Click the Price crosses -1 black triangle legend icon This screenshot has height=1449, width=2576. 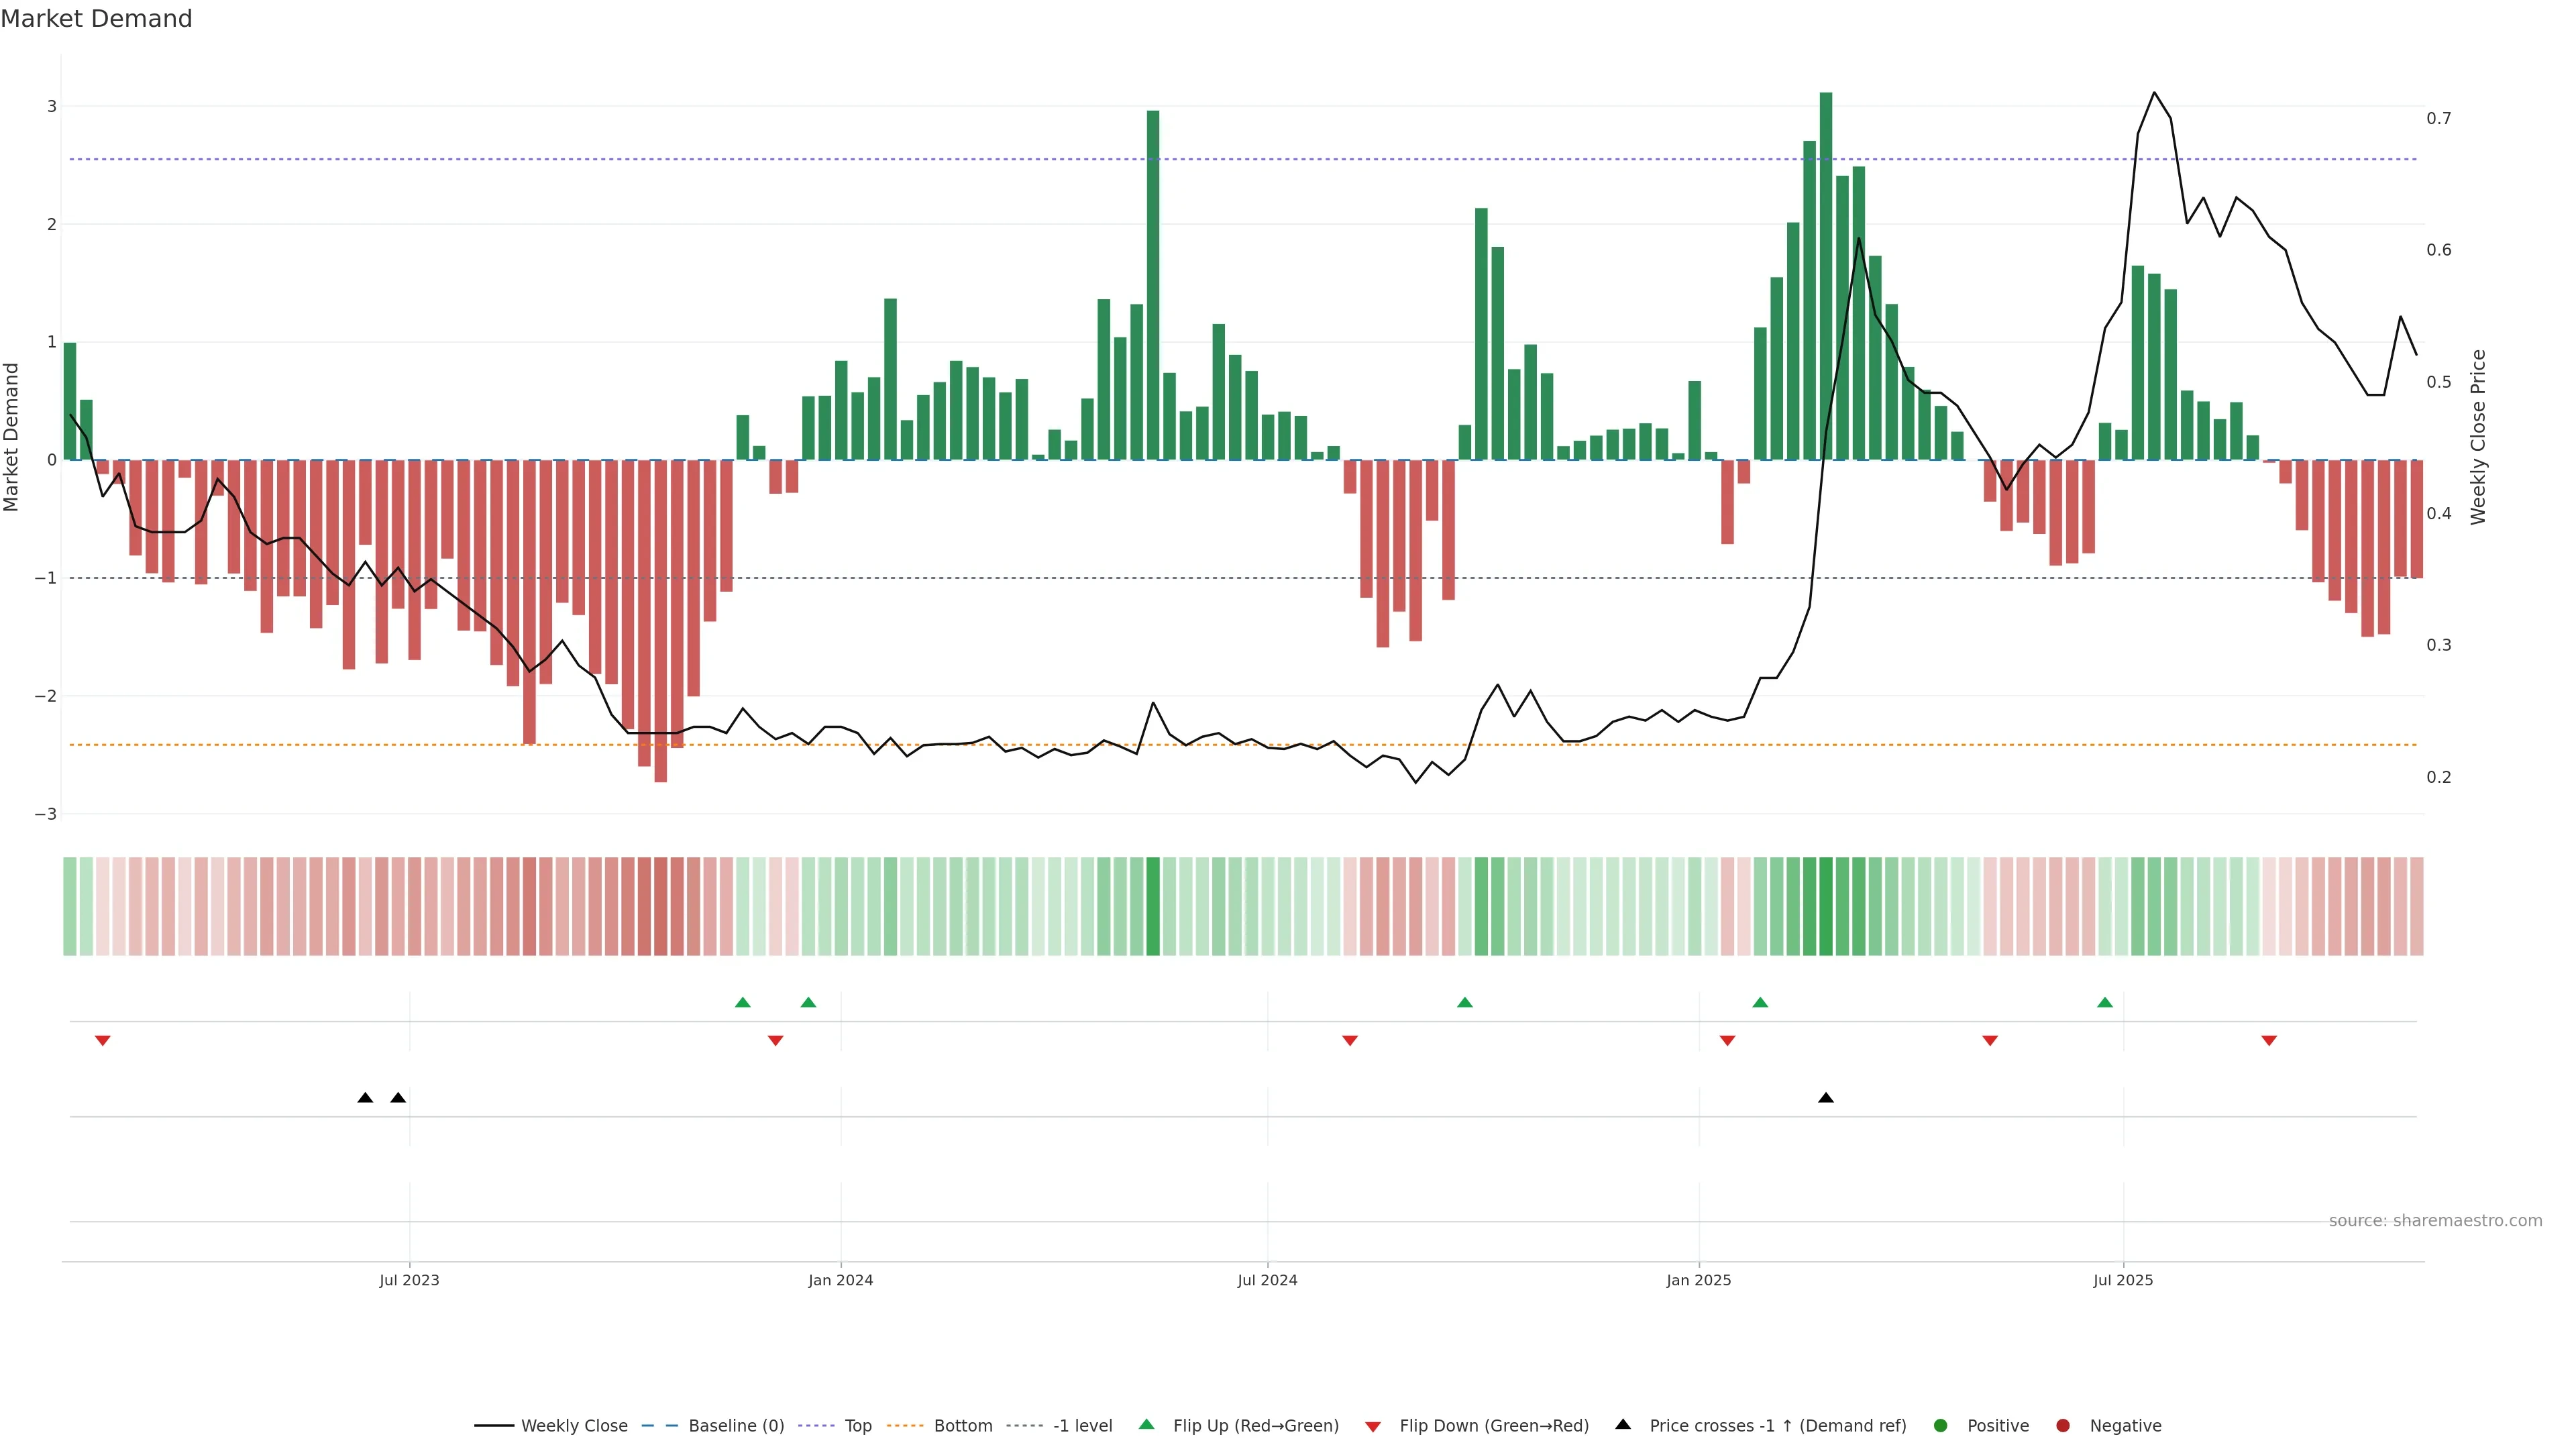pos(1623,1425)
